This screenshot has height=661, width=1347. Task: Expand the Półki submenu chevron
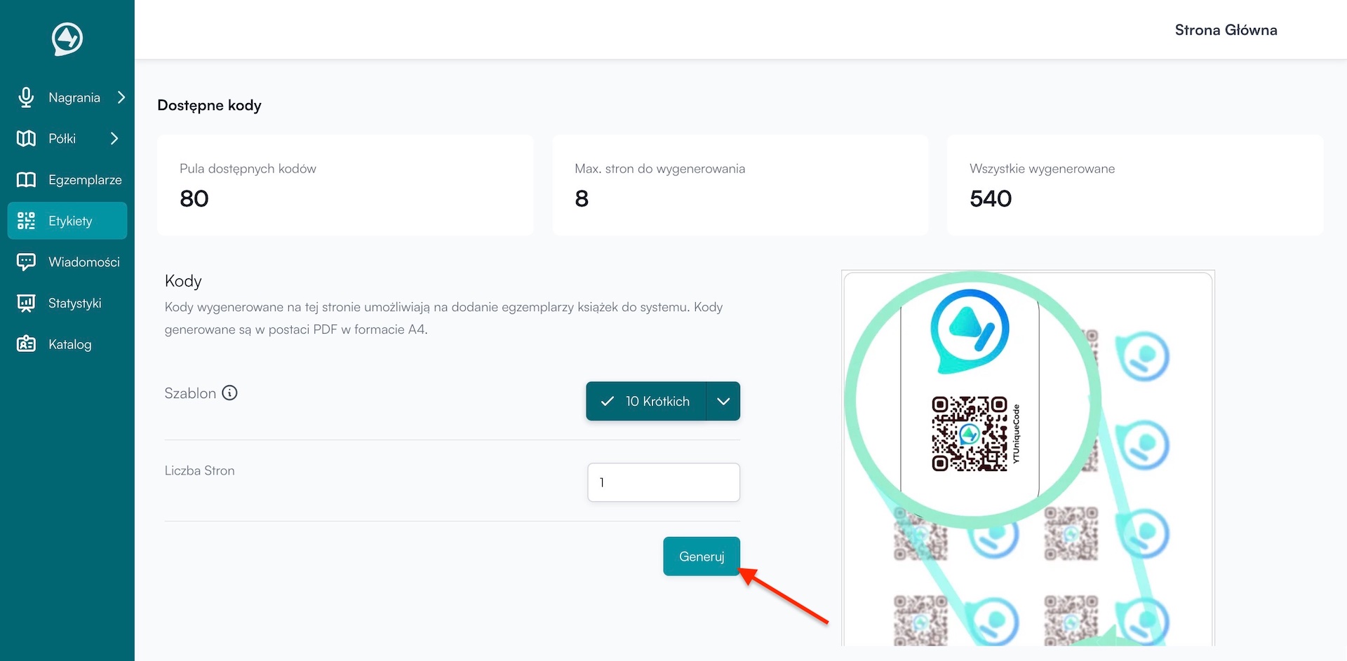click(x=114, y=139)
